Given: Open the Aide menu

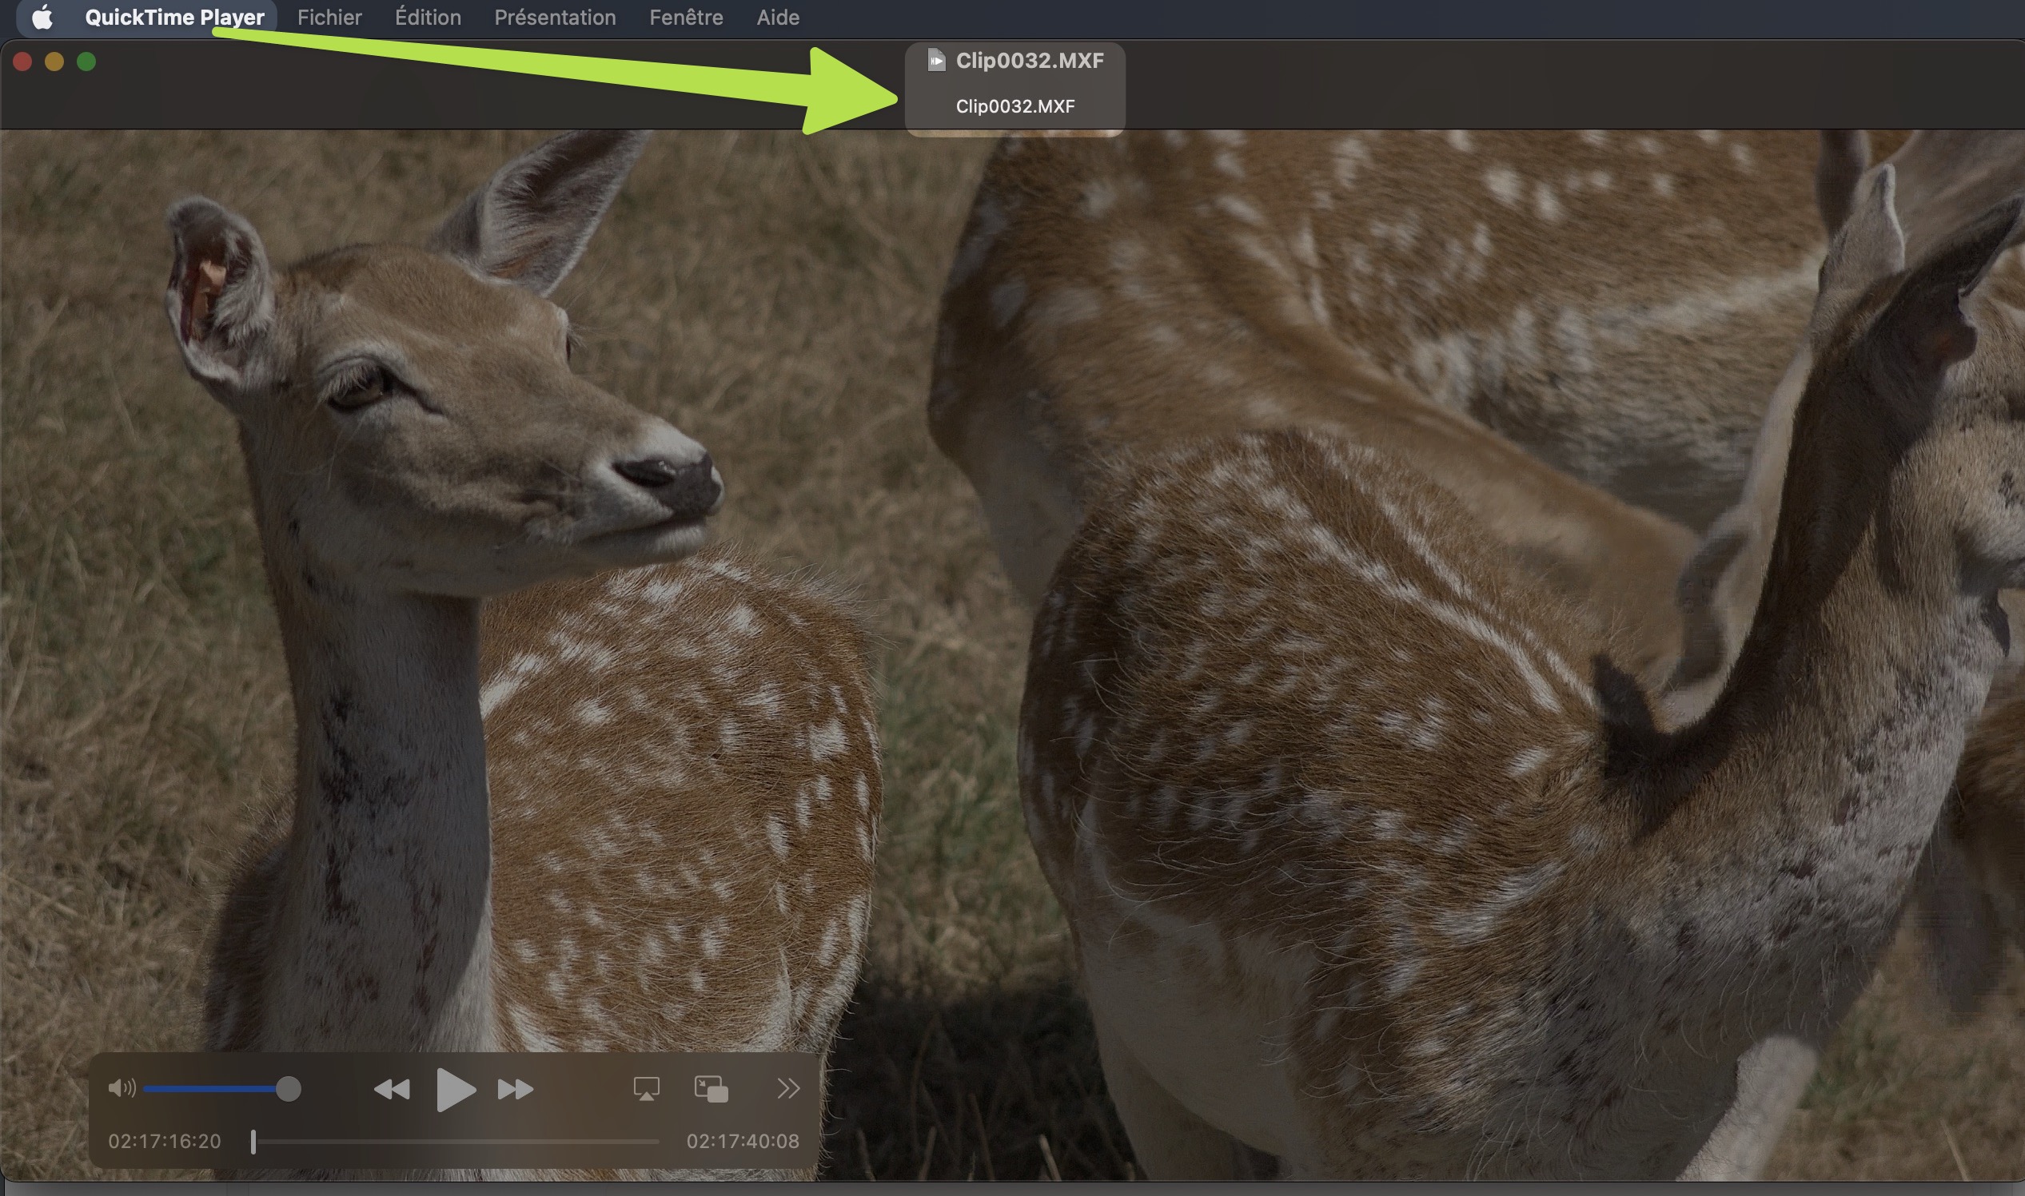Looking at the screenshot, I should pyautogui.click(x=777, y=17).
